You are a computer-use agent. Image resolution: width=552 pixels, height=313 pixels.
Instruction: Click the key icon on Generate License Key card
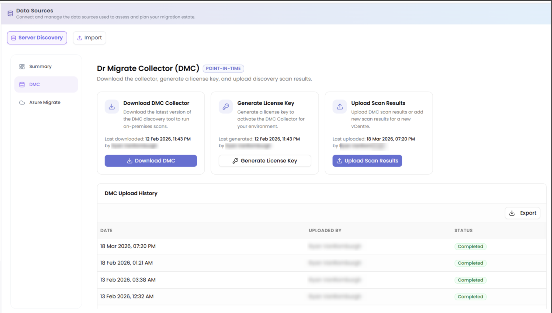coord(226,107)
